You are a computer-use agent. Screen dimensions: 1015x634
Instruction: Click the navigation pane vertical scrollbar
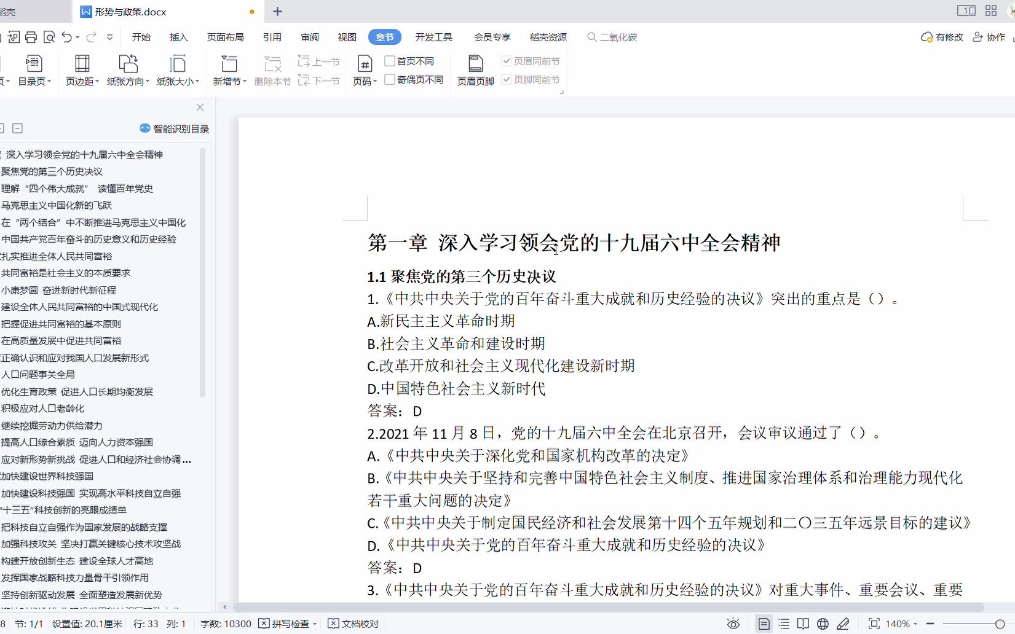point(202,272)
